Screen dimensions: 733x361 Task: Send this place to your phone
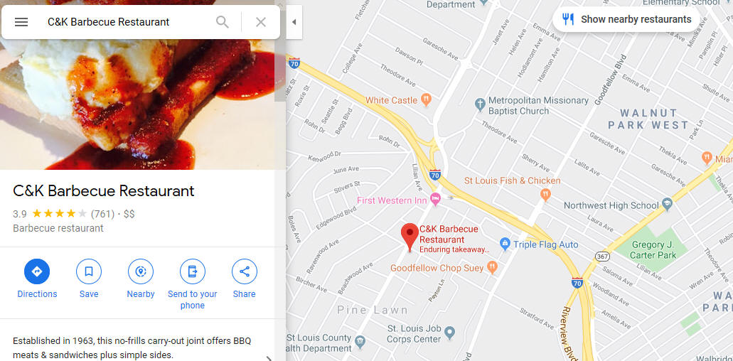coord(193,284)
